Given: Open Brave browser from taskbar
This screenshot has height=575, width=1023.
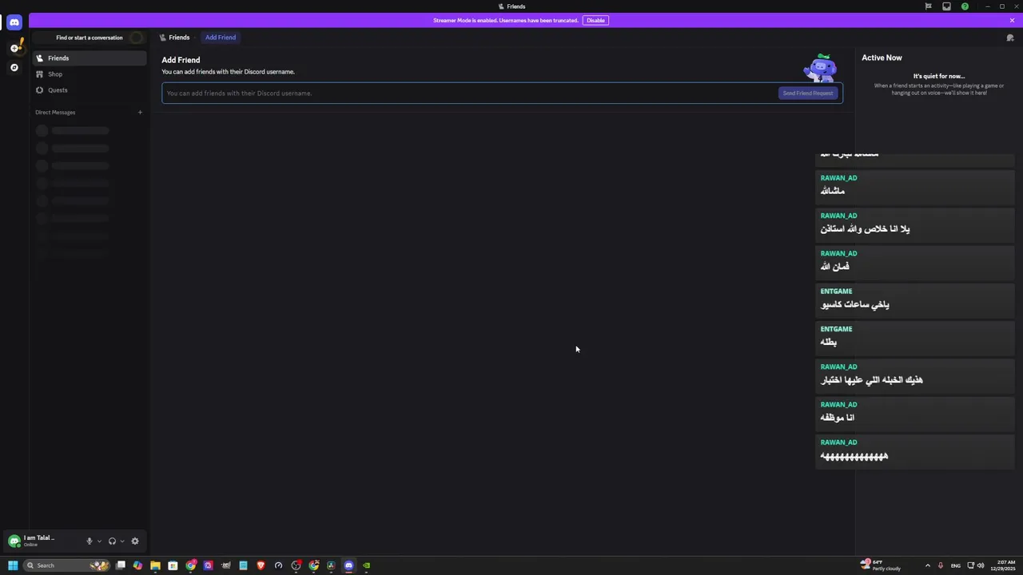Looking at the screenshot, I should [x=261, y=565].
